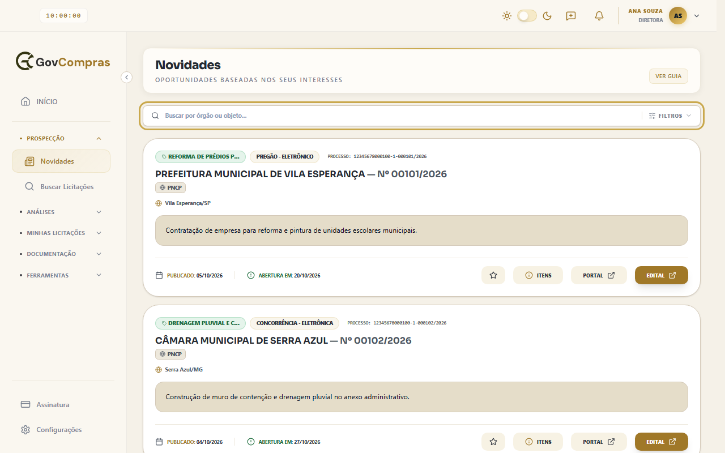Click the Pregão - Eletrônico badge

pos(285,157)
